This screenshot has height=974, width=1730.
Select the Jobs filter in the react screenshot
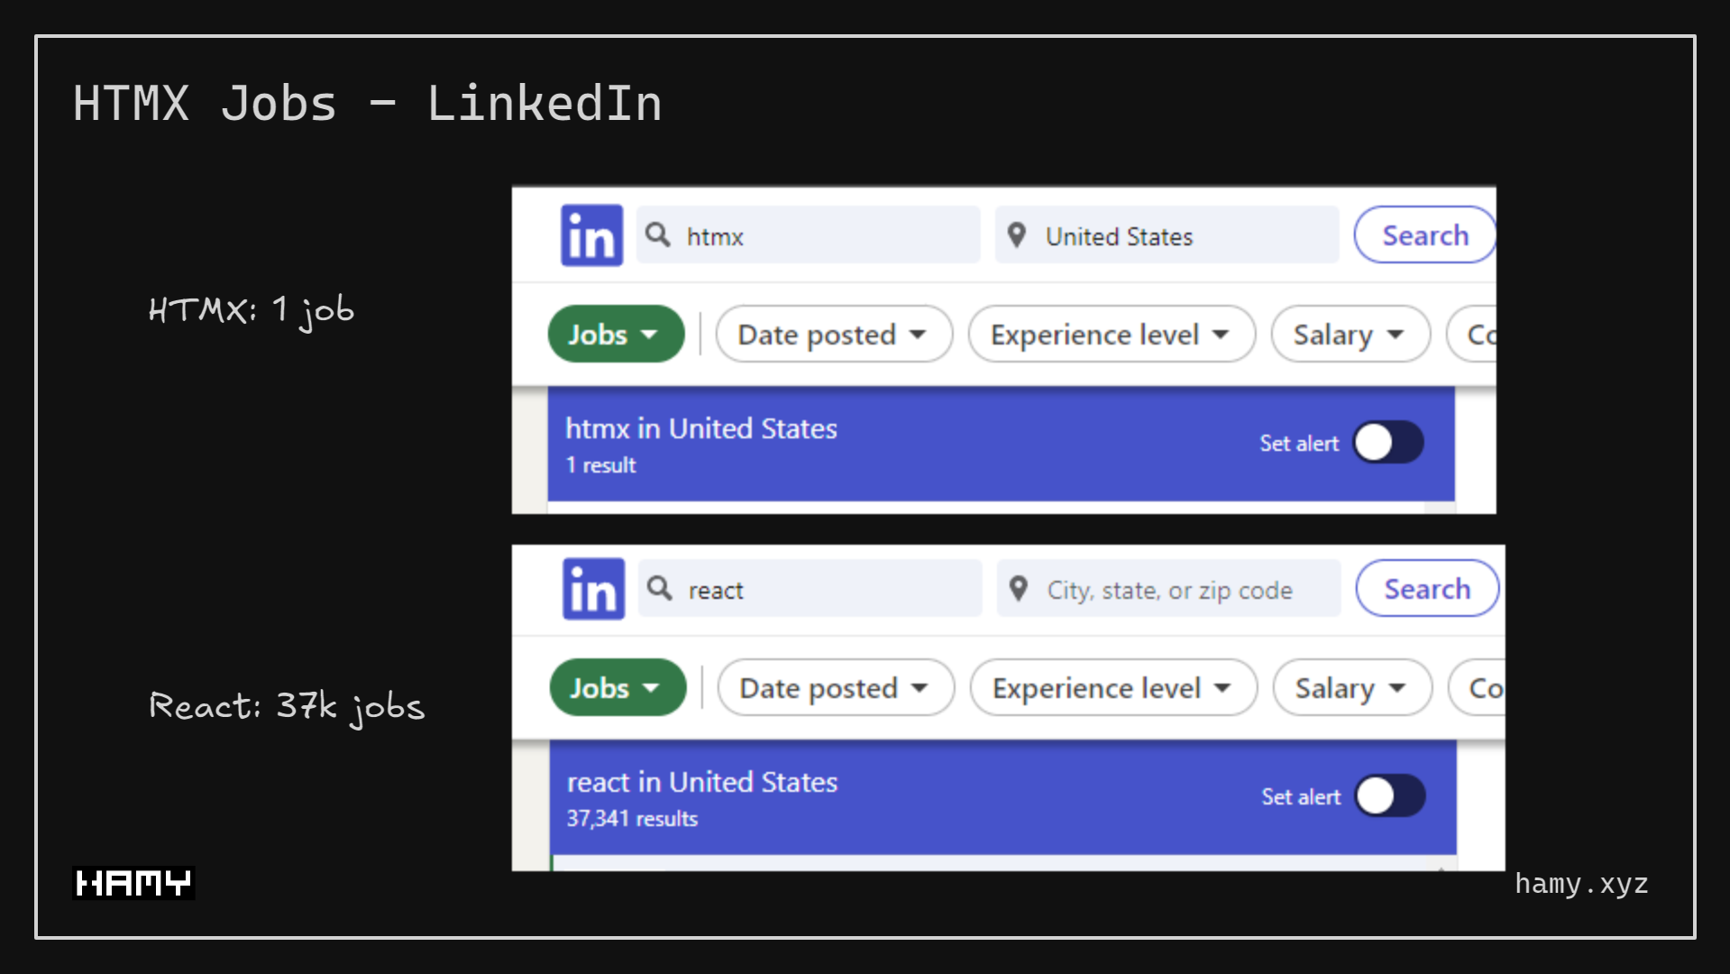point(618,687)
